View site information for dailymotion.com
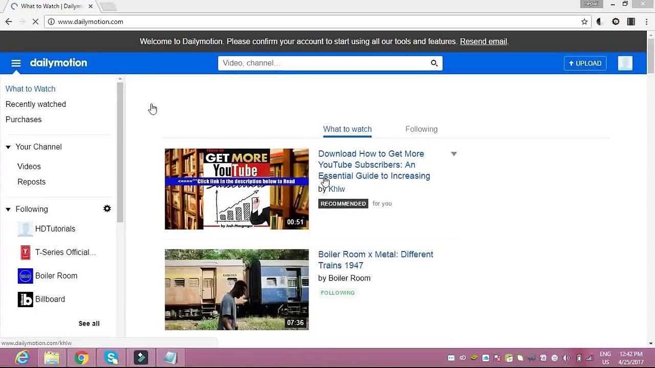Viewport: 655px width, 368px height. [x=51, y=21]
